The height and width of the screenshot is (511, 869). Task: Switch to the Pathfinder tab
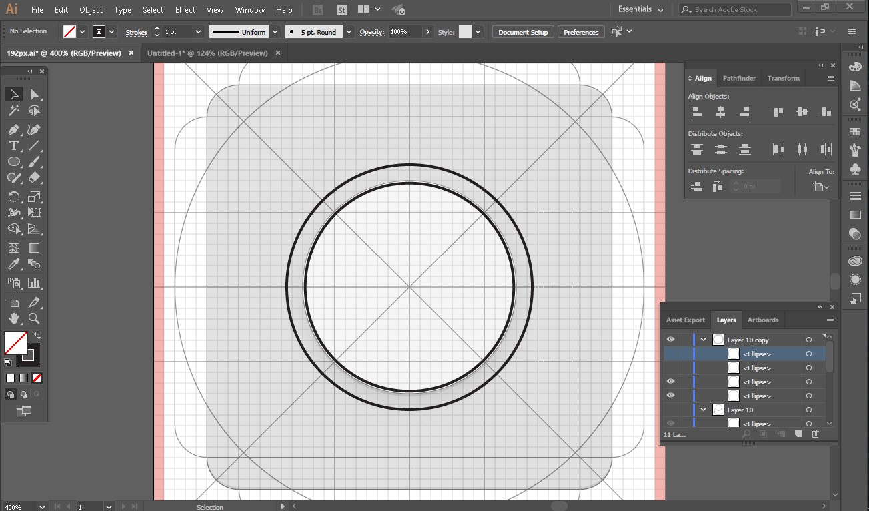click(x=739, y=78)
